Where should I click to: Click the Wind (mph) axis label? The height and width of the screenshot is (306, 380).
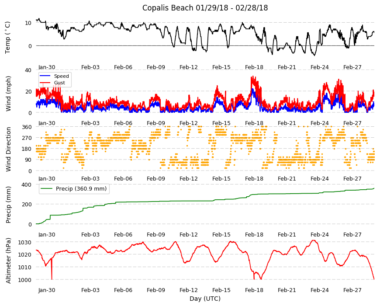pos(8,94)
